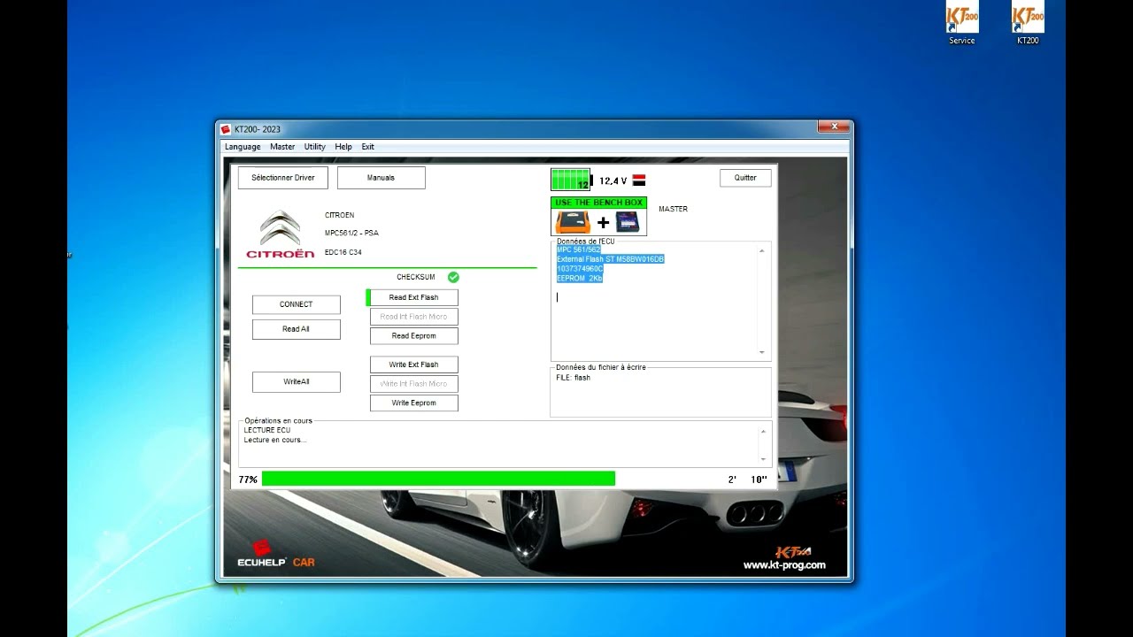Click the 'CITROEN' make label

[339, 215]
